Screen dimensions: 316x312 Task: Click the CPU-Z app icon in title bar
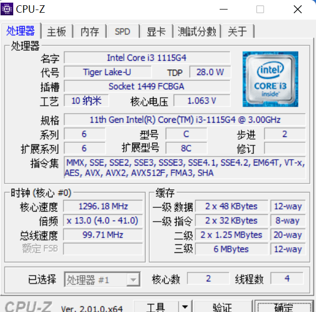[7, 9]
